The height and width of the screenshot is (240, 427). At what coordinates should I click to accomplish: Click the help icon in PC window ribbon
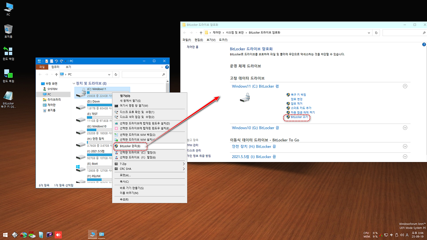click(x=167, y=67)
